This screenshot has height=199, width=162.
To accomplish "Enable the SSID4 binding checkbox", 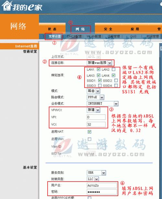I will 116,86.
